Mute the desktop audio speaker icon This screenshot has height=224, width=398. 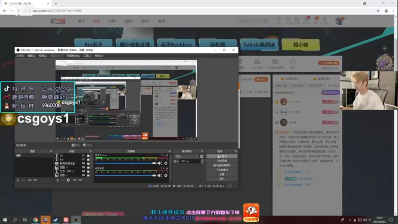tap(160, 175)
